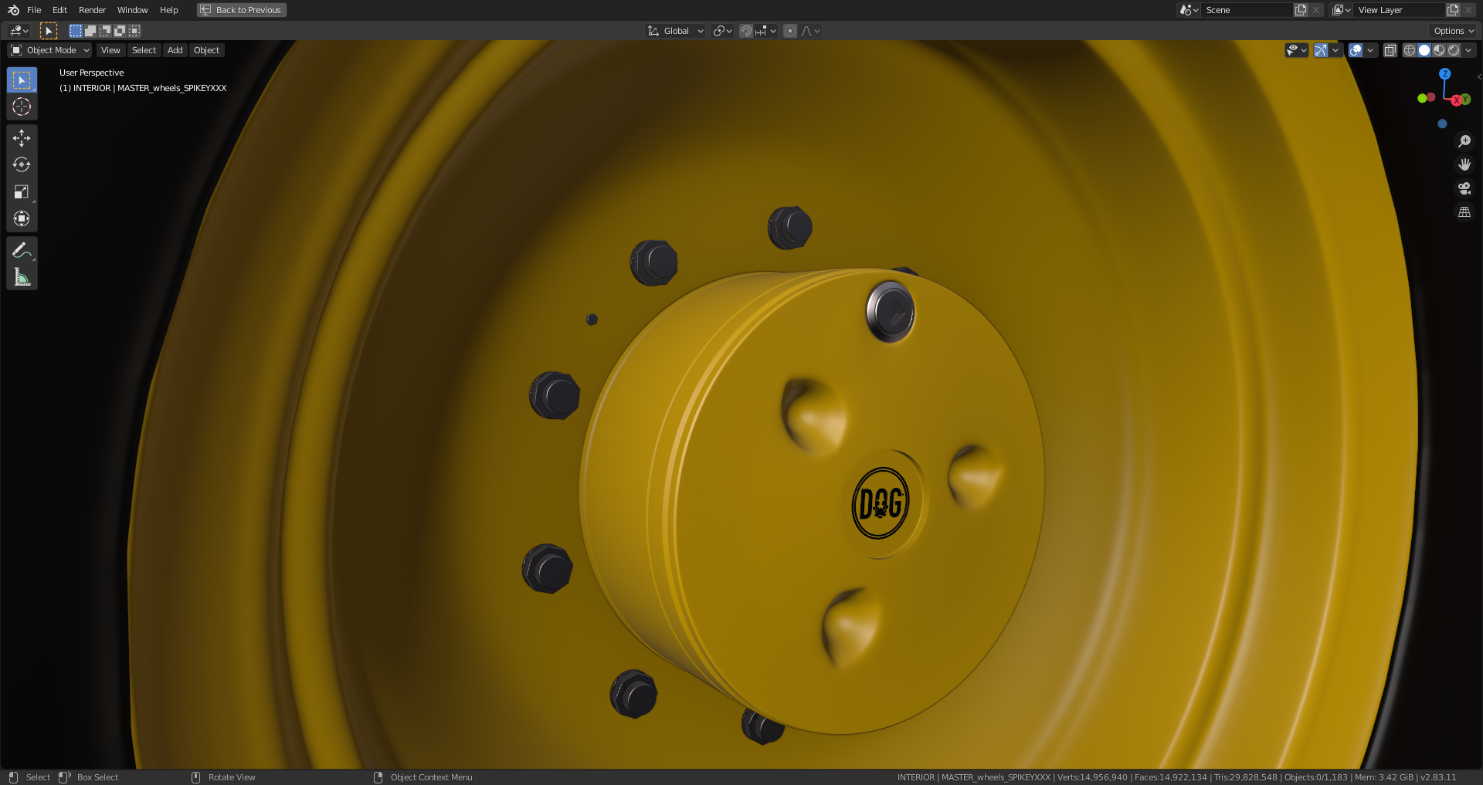Viewport: 1483px width, 785px height.
Task: Open the viewport Add menu
Action: (x=175, y=50)
